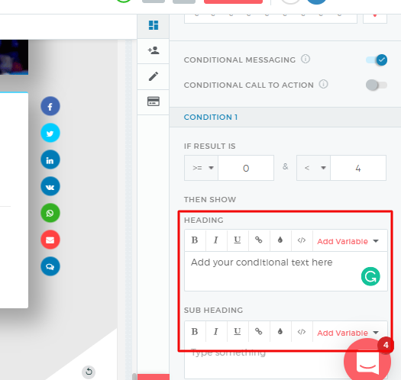Open the add-user lead sidebar tab
This screenshot has width=401, height=380.
coord(154,51)
